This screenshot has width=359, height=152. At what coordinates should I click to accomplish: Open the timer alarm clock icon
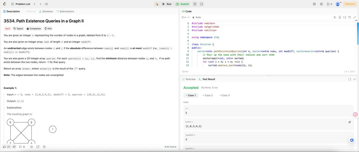click(x=195, y=4)
